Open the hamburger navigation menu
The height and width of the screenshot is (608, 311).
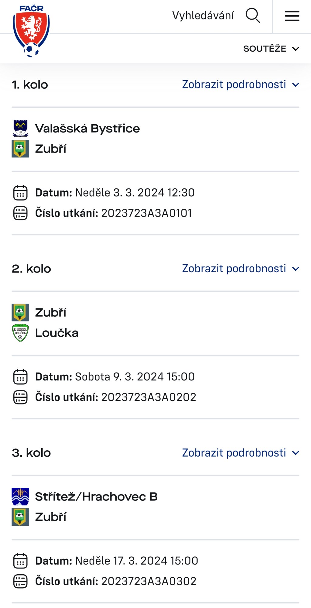click(x=292, y=16)
